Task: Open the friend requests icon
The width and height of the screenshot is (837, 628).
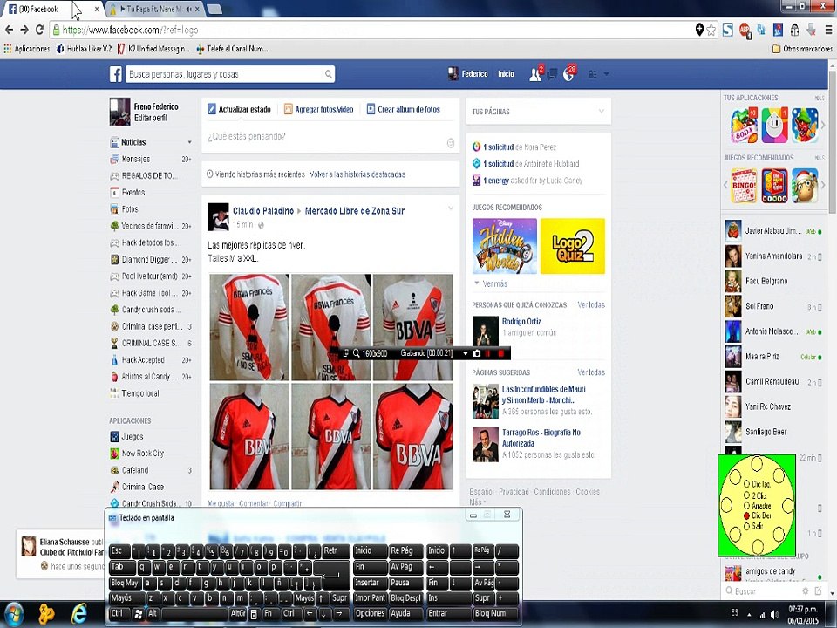Action: [534, 74]
